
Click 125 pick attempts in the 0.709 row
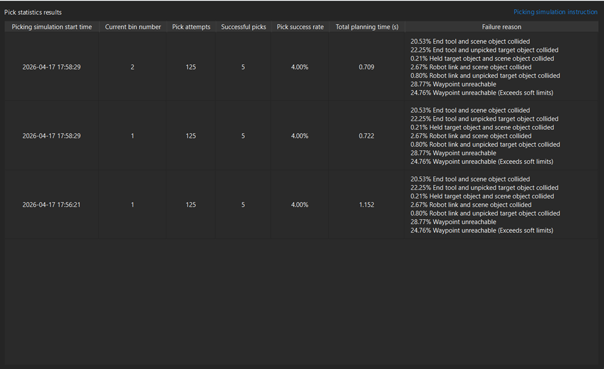191,67
